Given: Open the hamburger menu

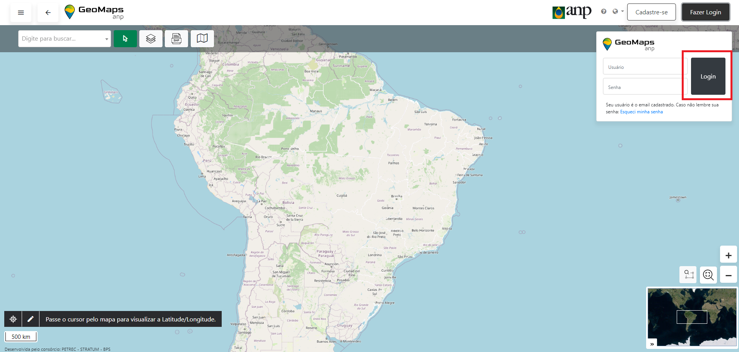Looking at the screenshot, I should pyautogui.click(x=21, y=12).
